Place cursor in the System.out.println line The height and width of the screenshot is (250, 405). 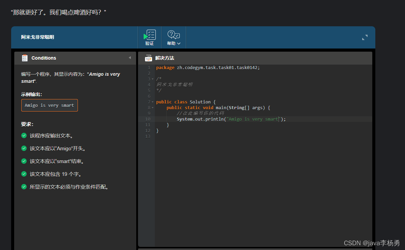pos(231,119)
